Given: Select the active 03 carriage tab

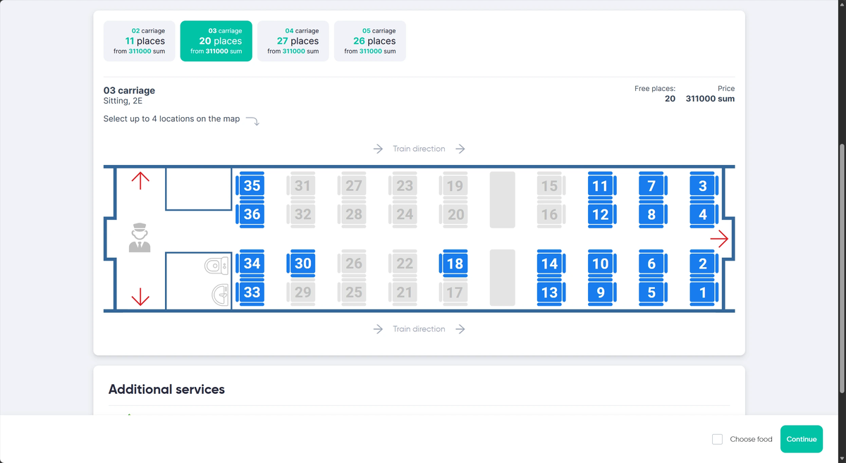Looking at the screenshot, I should coord(216,41).
